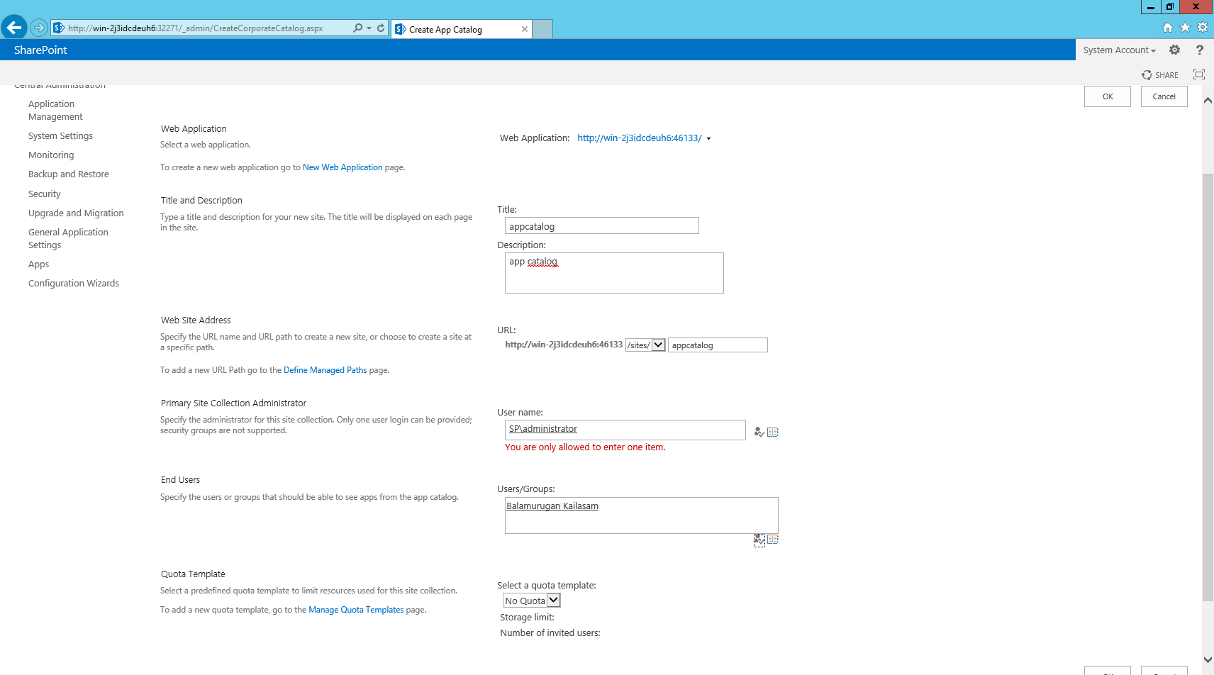Open the No Quota template dropdown
1214x675 pixels.
554,601
